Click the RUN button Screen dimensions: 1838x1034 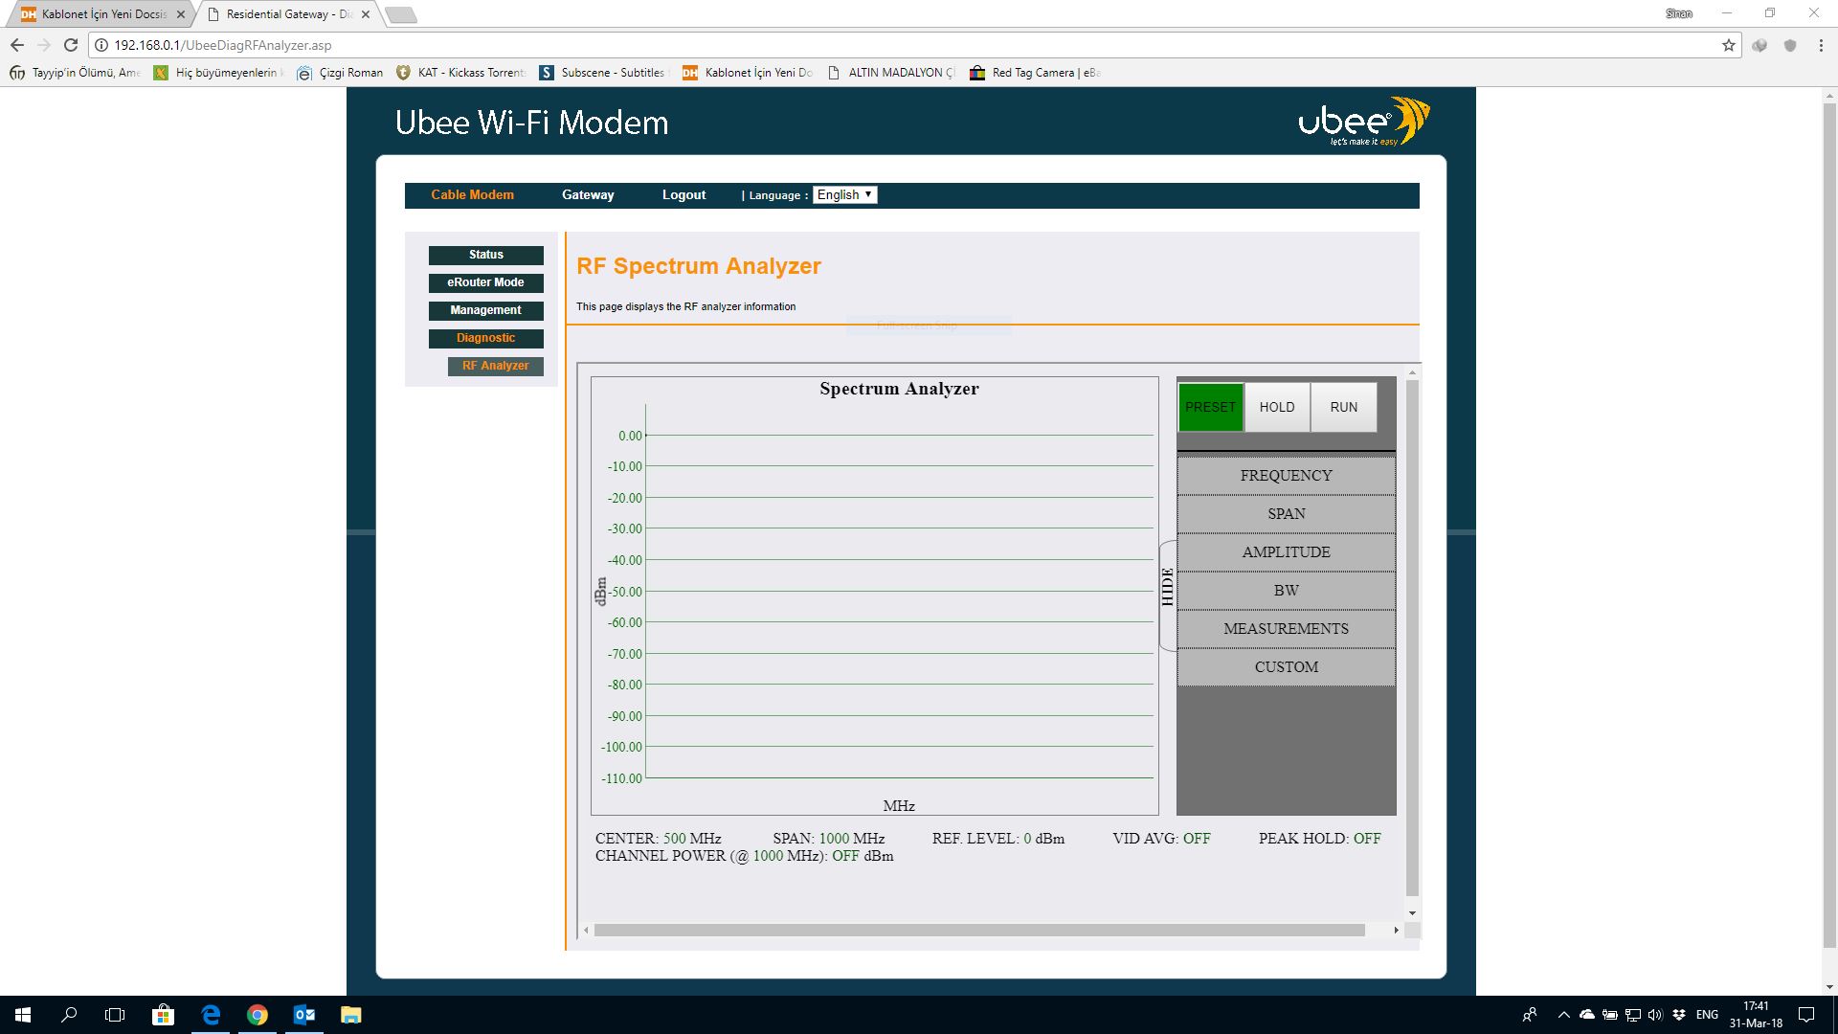(x=1344, y=407)
